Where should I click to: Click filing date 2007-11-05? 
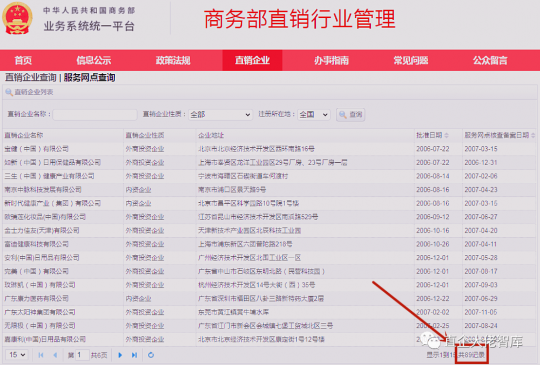point(481,312)
